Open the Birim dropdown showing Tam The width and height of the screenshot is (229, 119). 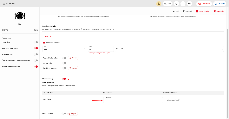(65, 49)
